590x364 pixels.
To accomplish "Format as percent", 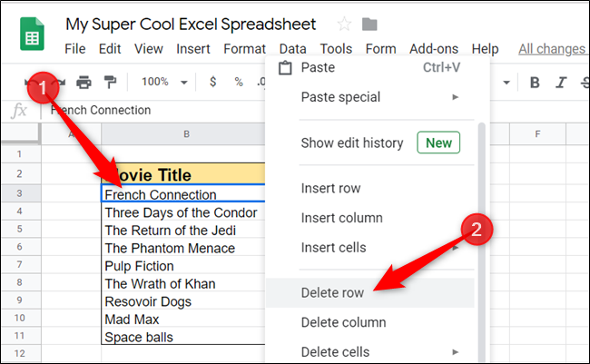I will [x=239, y=83].
